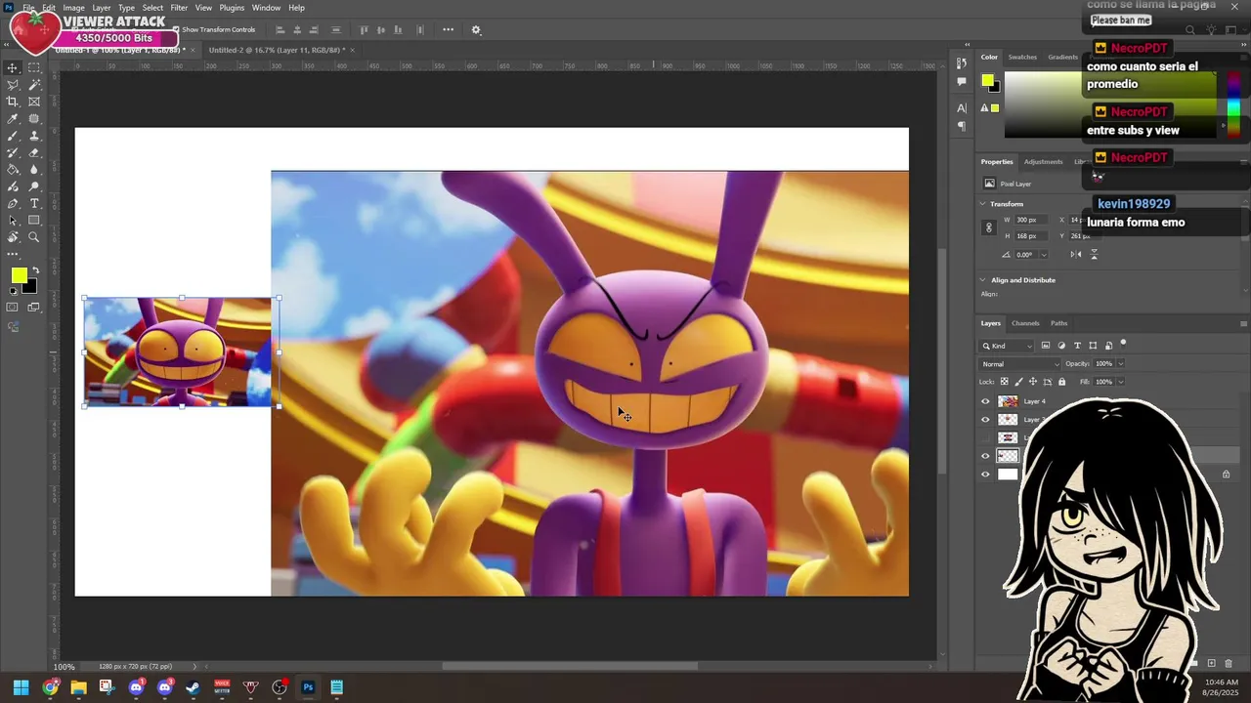This screenshot has height=703, width=1251.
Task: Click Layer 4 thumbnail in Layers panel
Action: (1008, 401)
